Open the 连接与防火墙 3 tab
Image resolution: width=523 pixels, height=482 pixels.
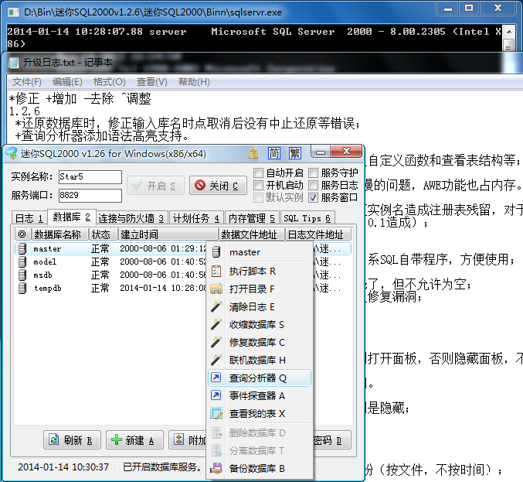coord(132,218)
